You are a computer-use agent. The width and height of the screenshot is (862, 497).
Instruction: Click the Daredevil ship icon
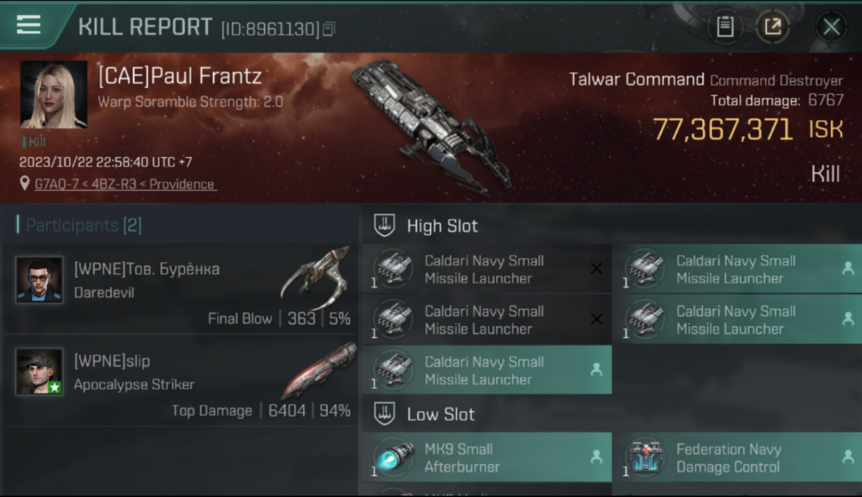pyautogui.click(x=316, y=277)
